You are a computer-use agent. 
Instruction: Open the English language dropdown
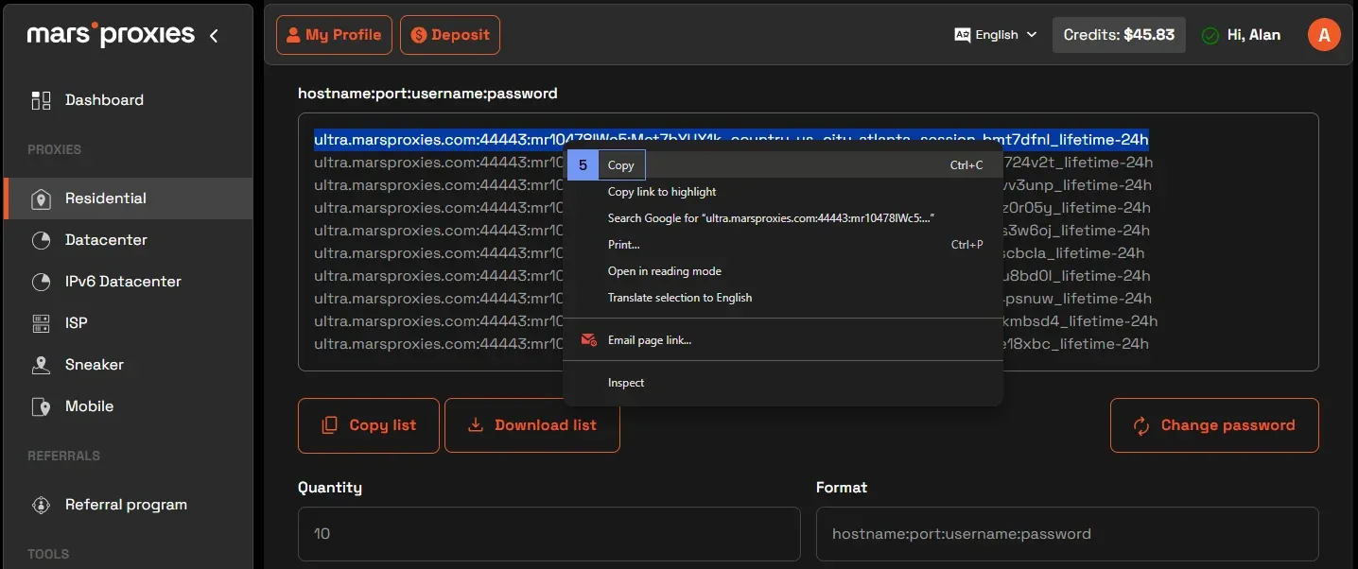(996, 35)
